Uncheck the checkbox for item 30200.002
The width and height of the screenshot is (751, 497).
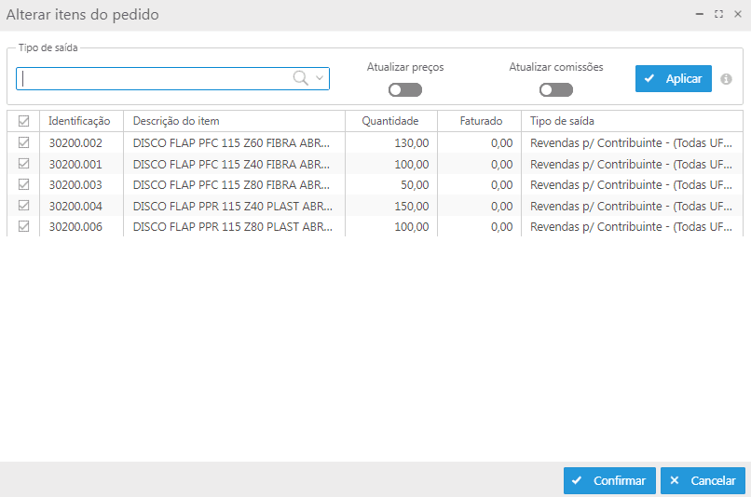coord(24,142)
